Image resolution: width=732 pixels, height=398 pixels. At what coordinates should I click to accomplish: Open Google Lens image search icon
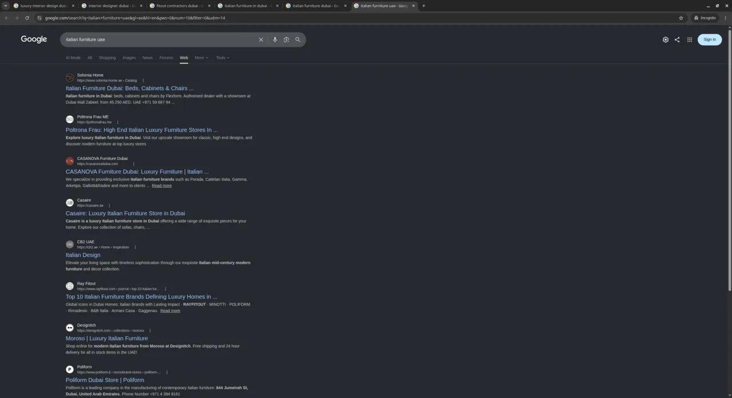tap(287, 40)
